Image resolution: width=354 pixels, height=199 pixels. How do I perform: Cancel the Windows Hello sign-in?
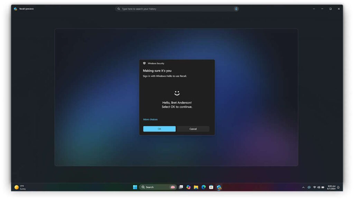193,129
